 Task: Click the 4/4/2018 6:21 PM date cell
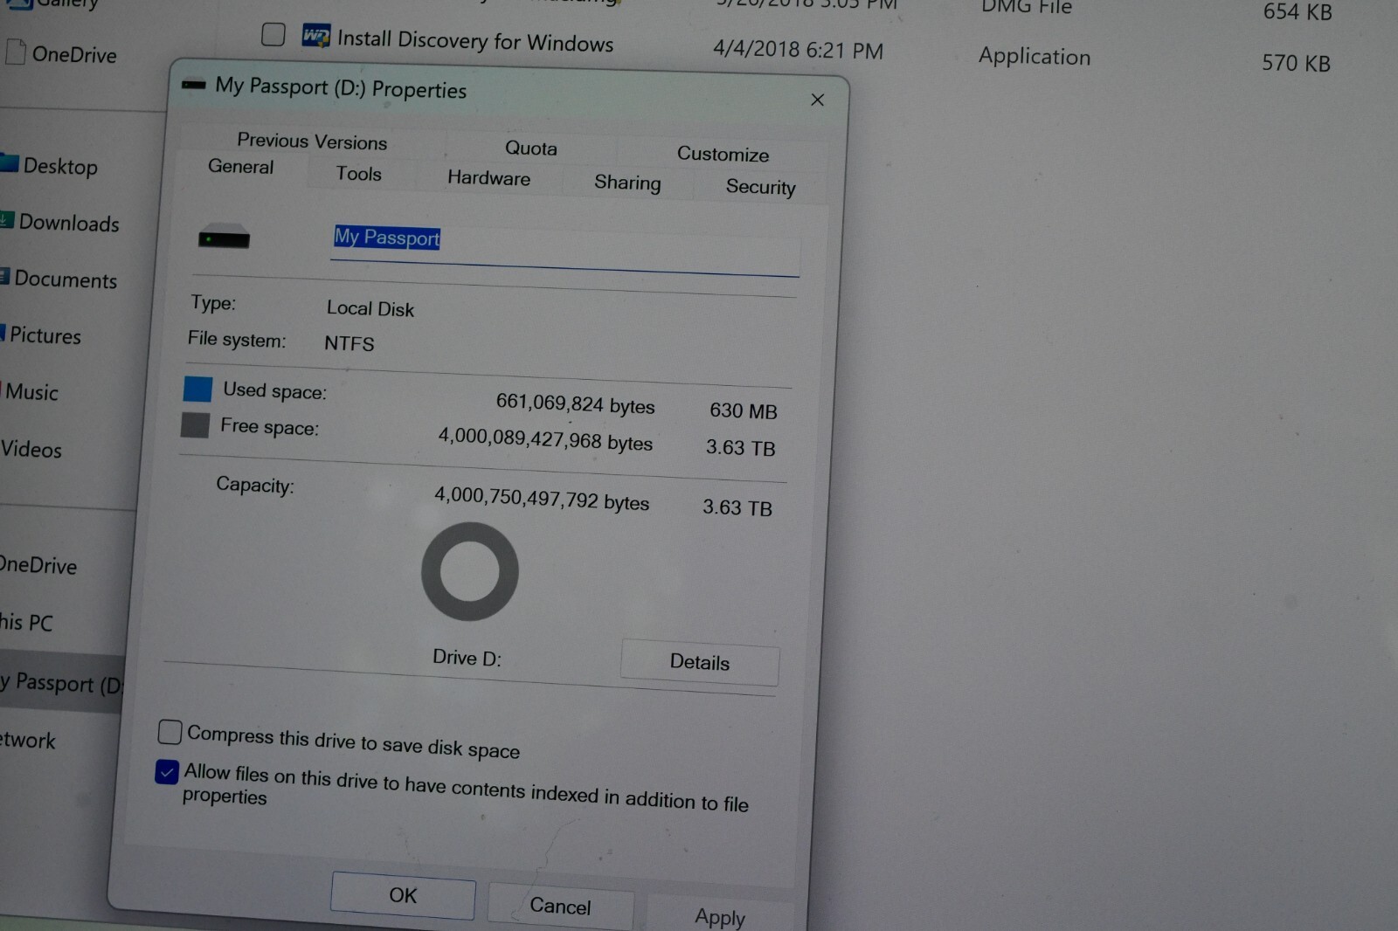798,50
